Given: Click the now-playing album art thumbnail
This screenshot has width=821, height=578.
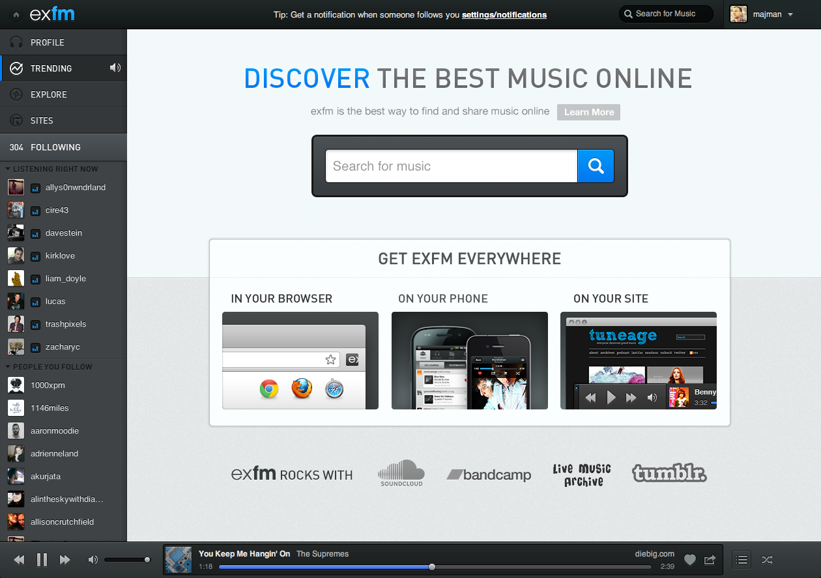Looking at the screenshot, I should 179,560.
